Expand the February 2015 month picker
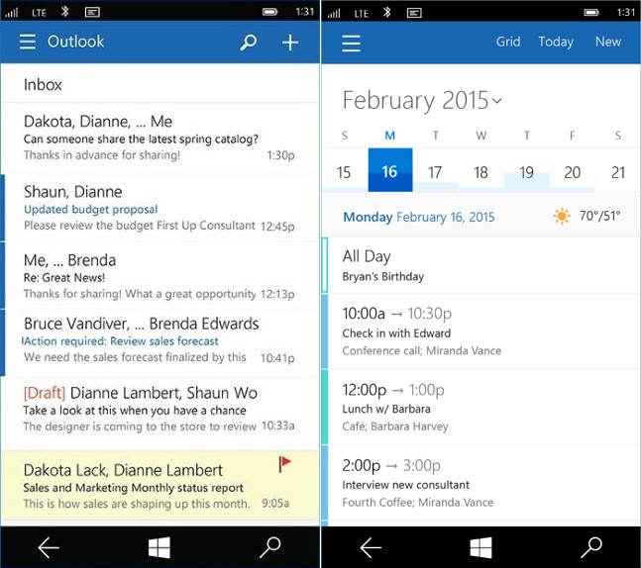Image resolution: width=641 pixels, height=568 pixels. coord(422,101)
